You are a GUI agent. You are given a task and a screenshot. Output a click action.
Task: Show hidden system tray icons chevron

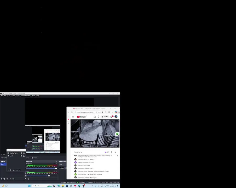pyautogui.click(x=92, y=186)
